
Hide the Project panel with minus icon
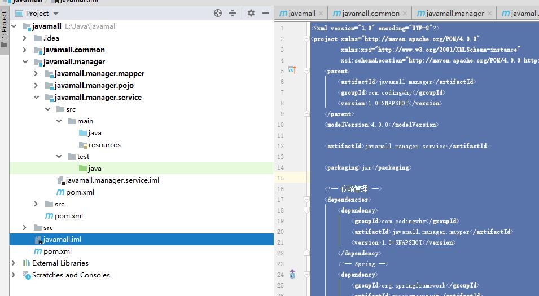coord(266,13)
